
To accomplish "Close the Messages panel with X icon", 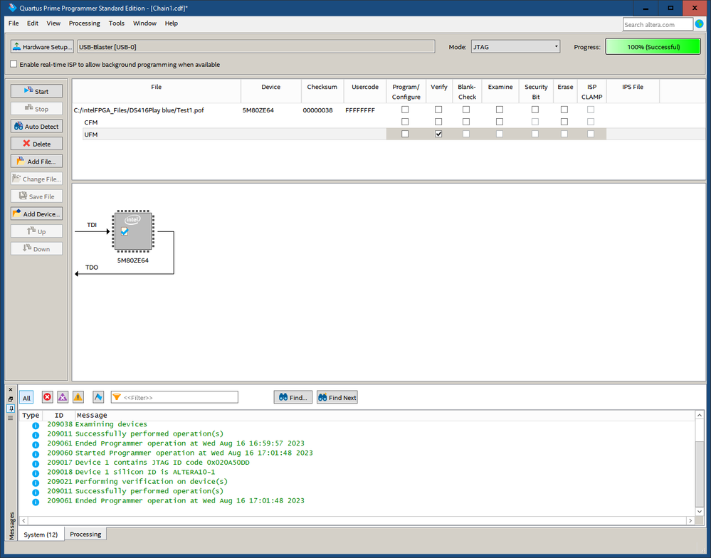I will (x=11, y=391).
